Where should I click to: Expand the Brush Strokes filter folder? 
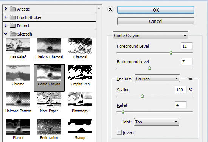pos(6,17)
